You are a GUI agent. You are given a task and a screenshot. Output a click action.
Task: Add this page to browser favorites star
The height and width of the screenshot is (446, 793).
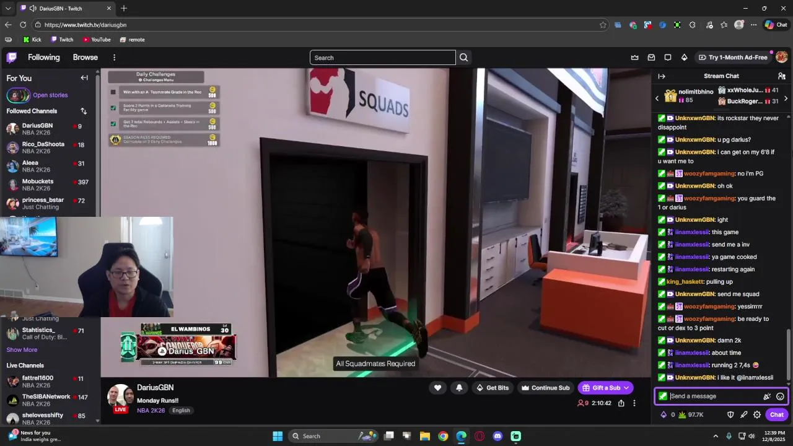pos(603,25)
